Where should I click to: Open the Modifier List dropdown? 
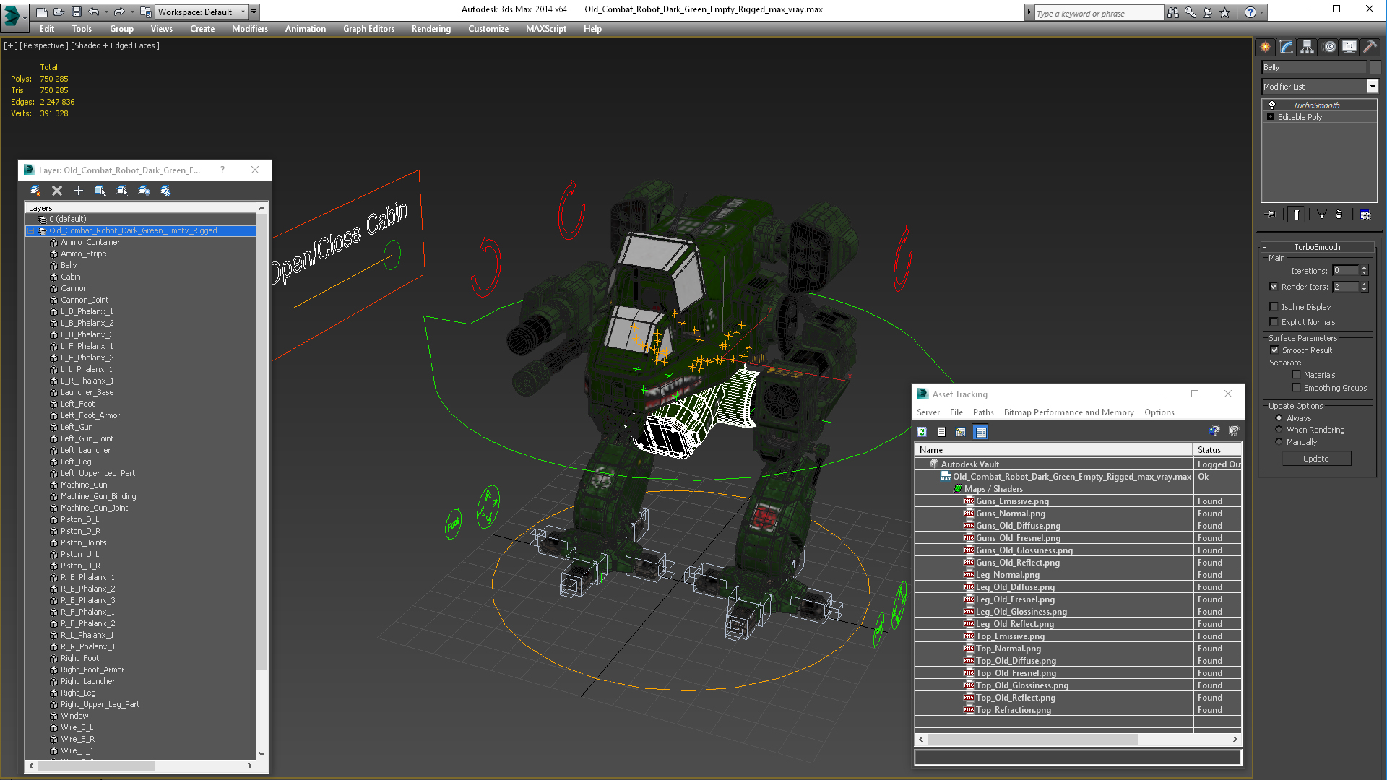(x=1373, y=87)
